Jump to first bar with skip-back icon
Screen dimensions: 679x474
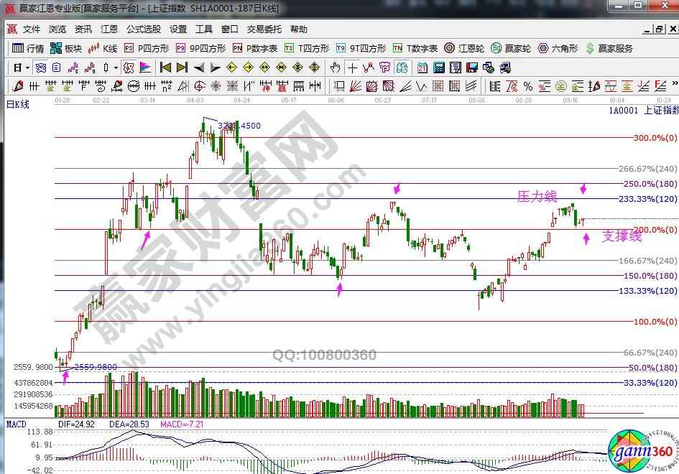pos(165,68)
